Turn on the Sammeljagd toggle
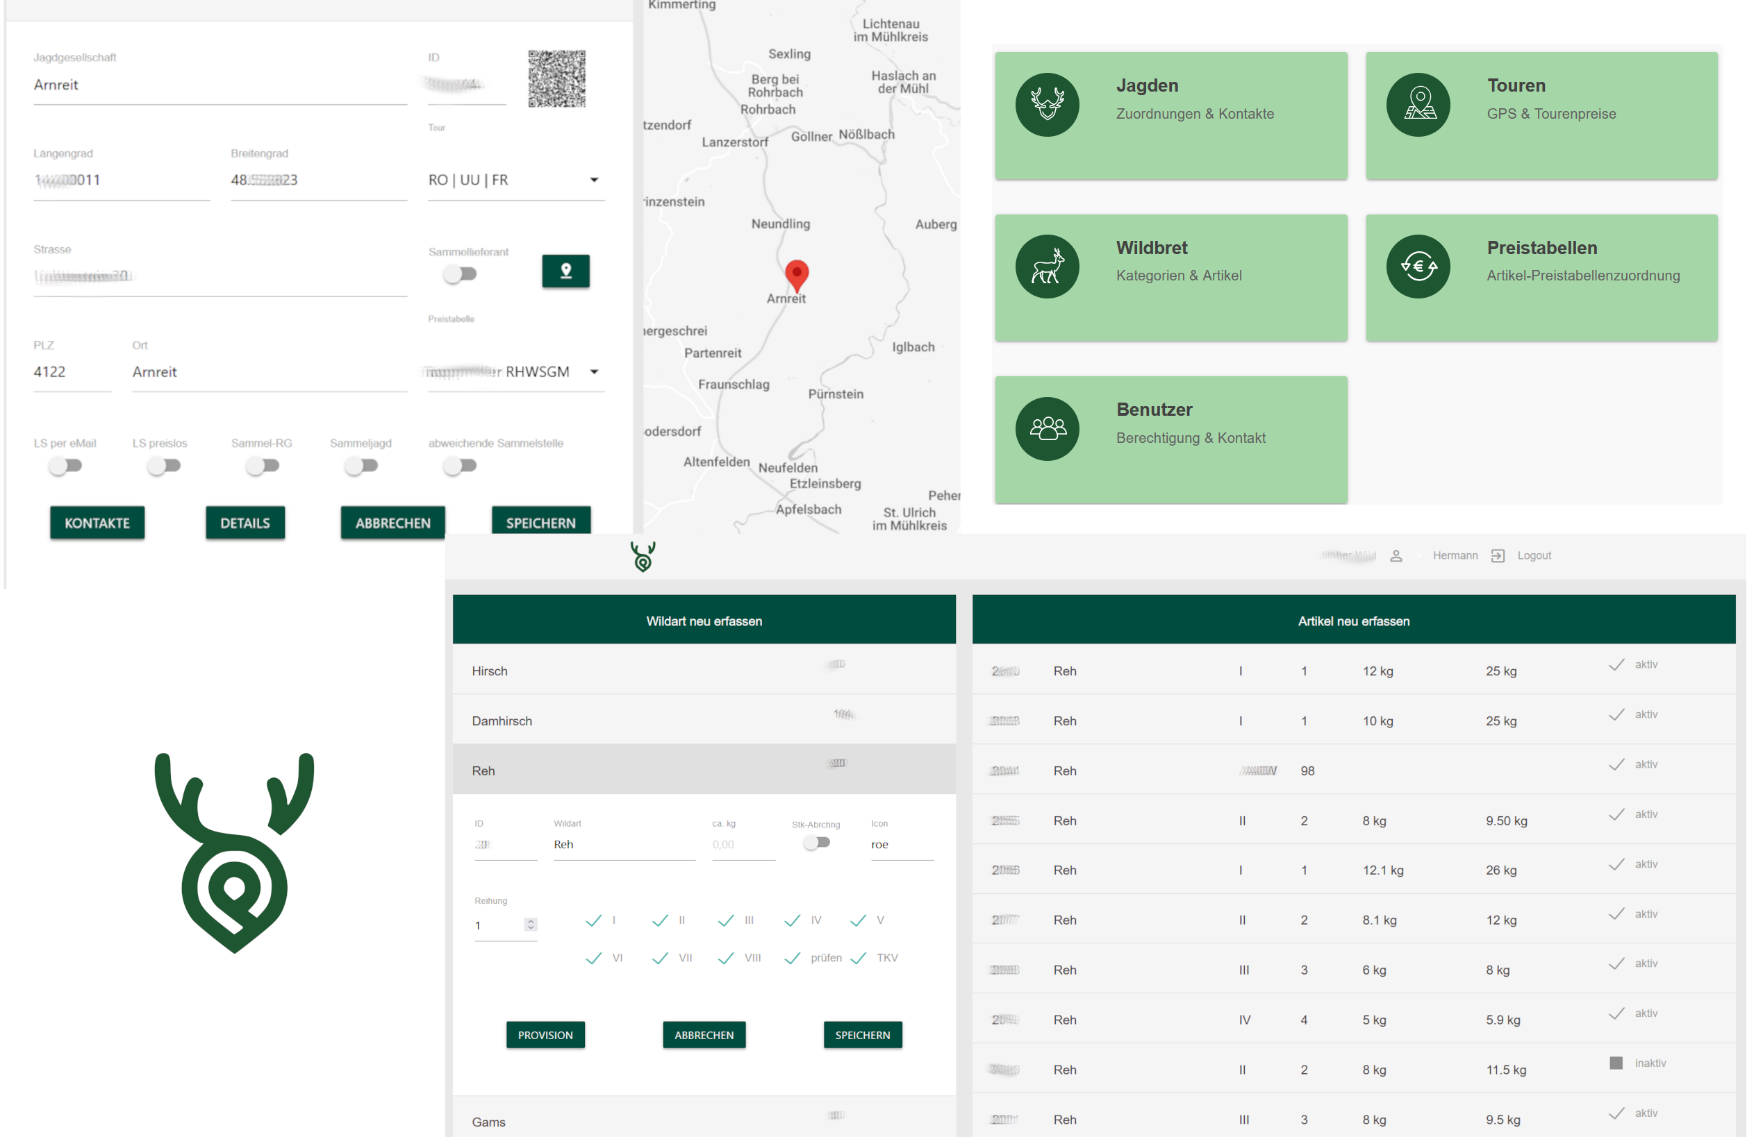Viewport: 1763px width, 1146px height. 361,466
